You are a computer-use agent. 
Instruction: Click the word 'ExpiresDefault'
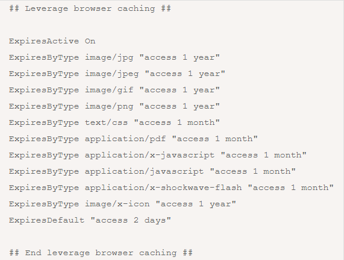[47, 220]
